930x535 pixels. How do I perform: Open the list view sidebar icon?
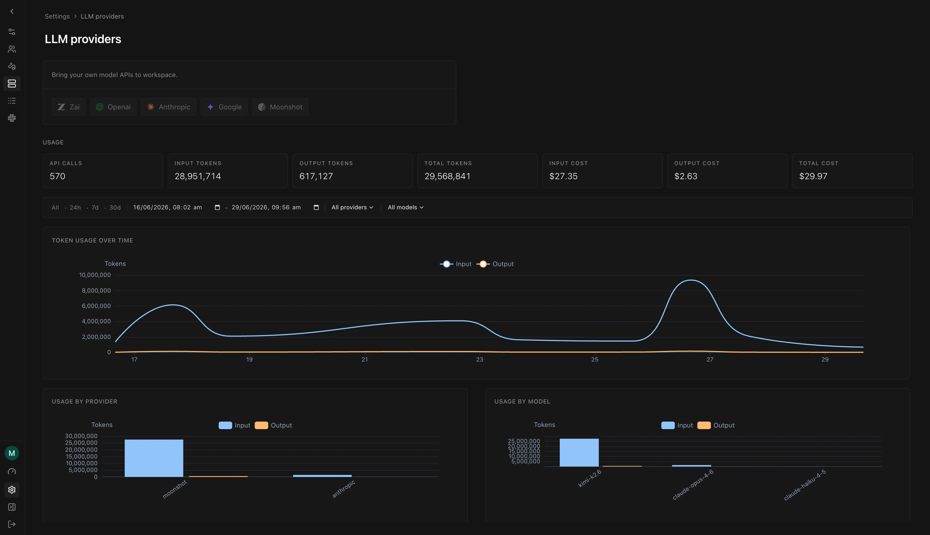point(12,101)
